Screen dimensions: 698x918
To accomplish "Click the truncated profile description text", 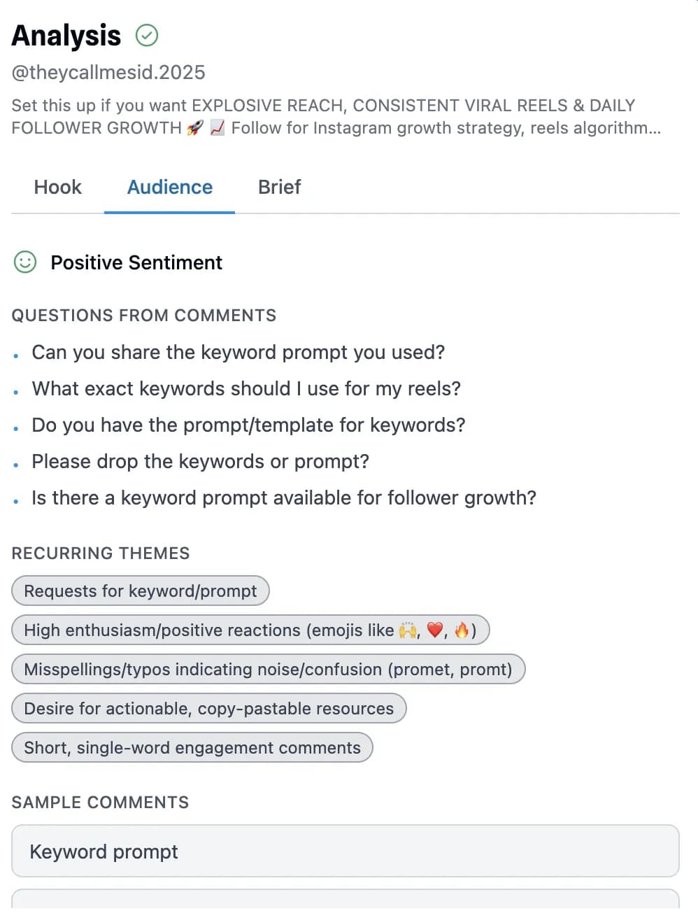I will coord(336,117).
